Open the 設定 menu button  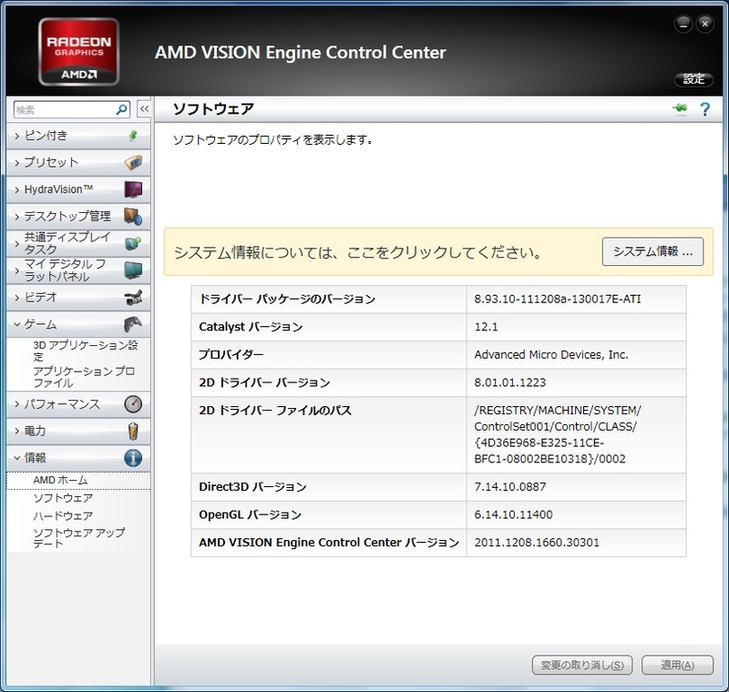(693, 79)
